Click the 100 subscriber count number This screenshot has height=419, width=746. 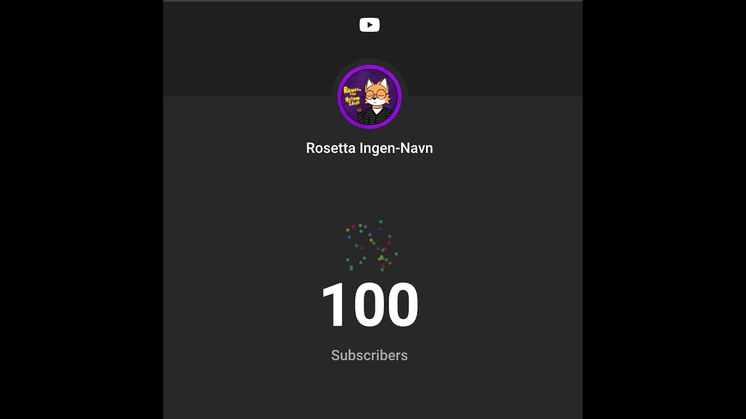tap(370, 306)
